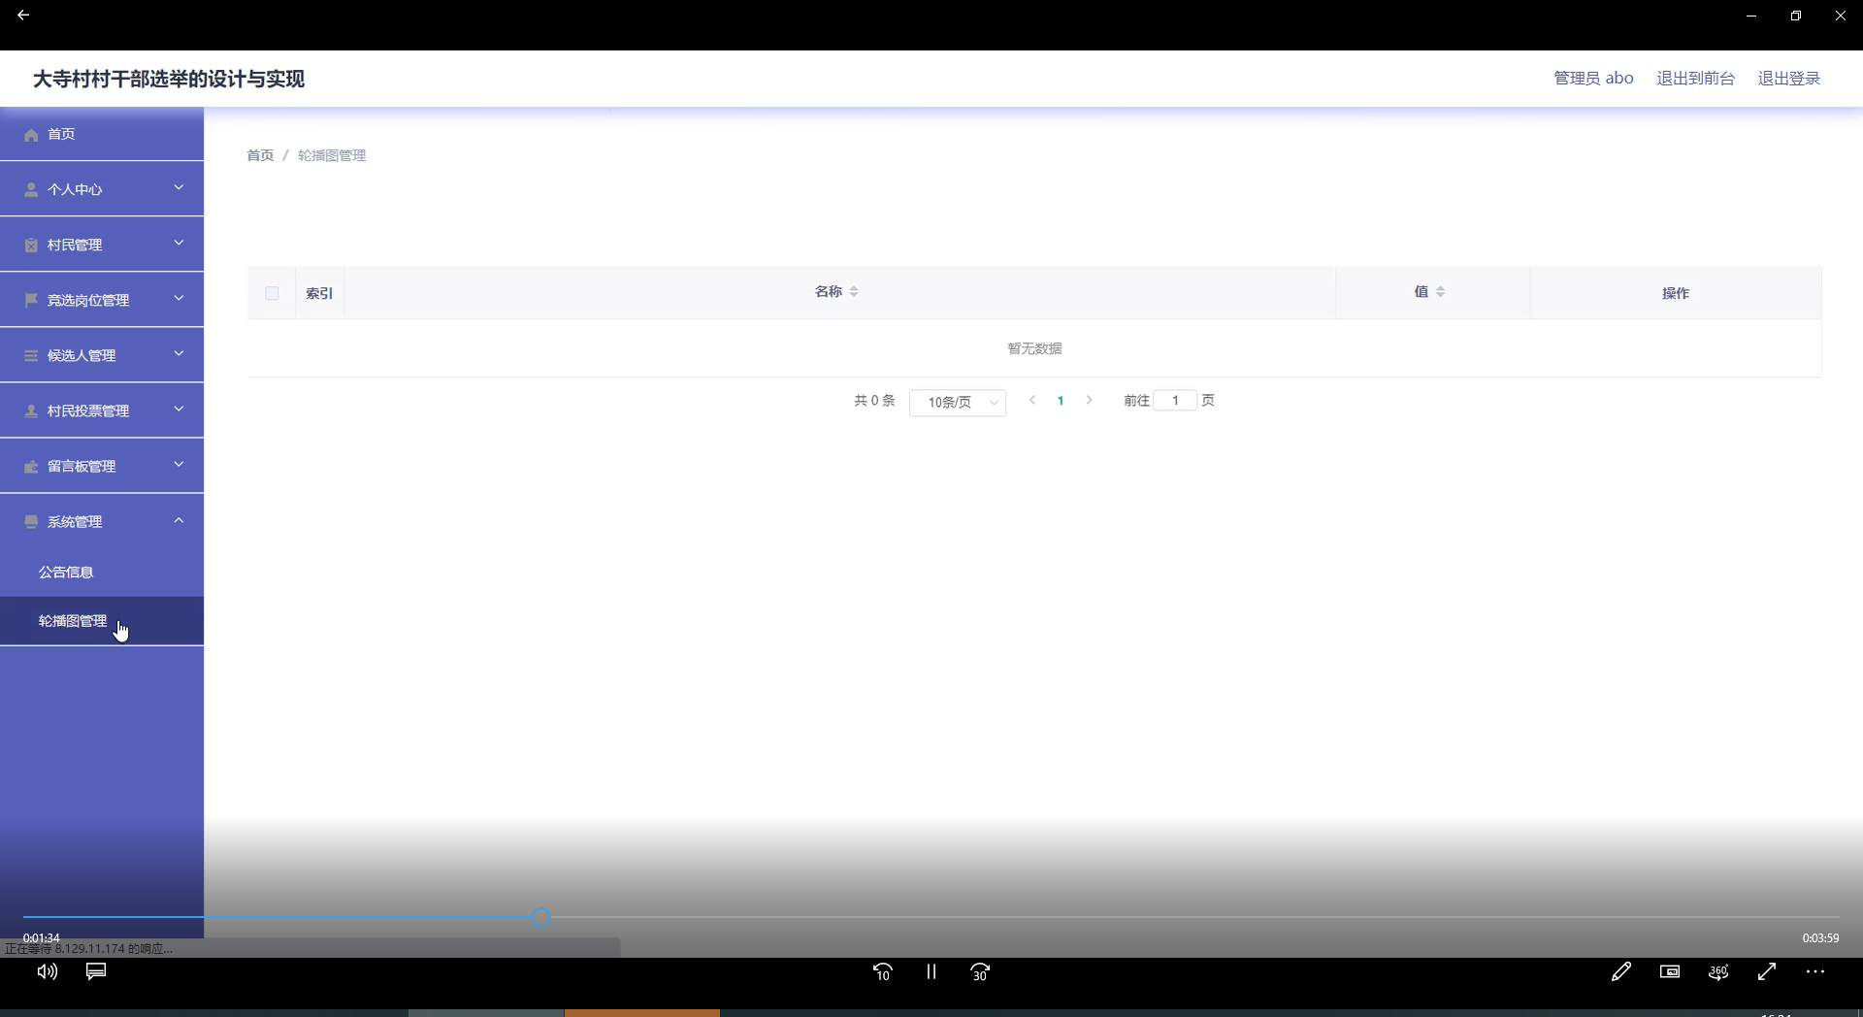1863x1017 pixels.
Task: Toggle the select-all checkbox in table header
Action: [x=272, y=293]
